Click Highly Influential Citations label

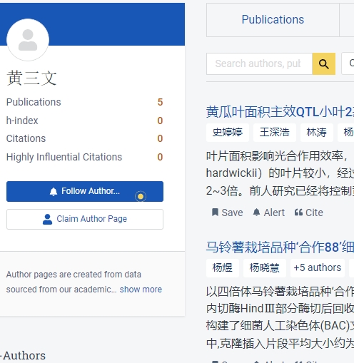click(64, 157)
